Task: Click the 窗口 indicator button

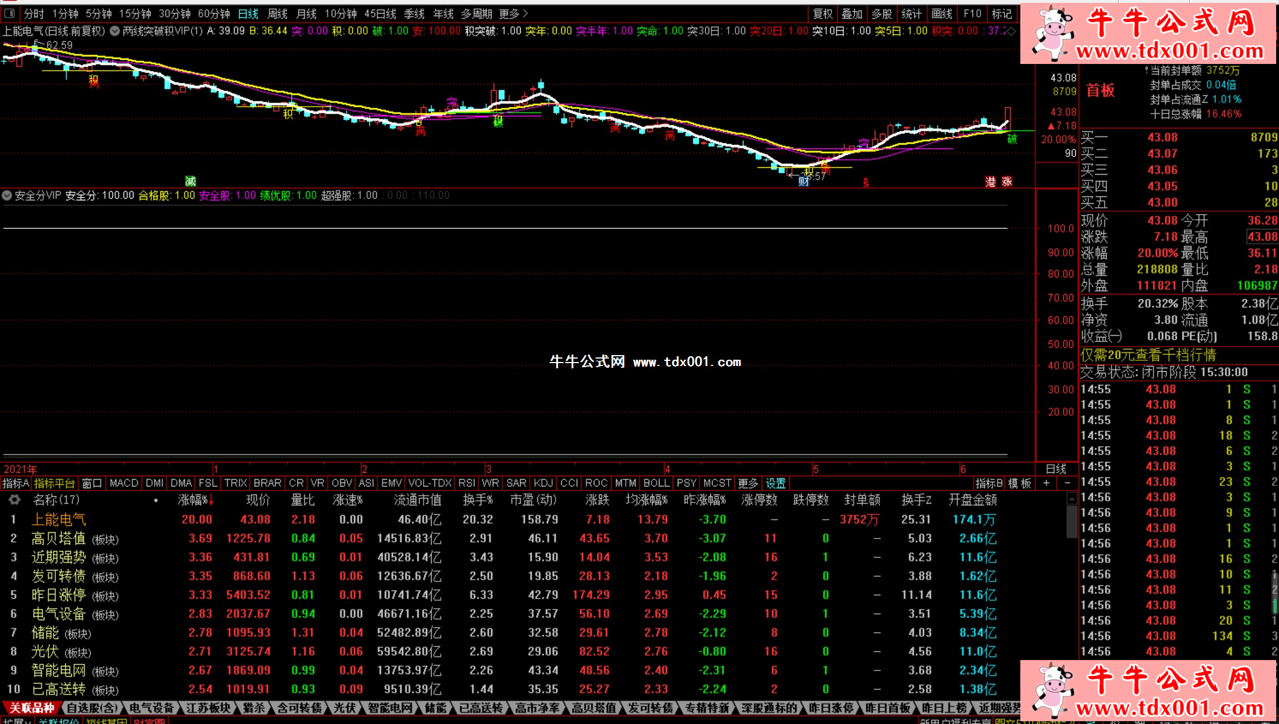Action: (x=92, y=483)
